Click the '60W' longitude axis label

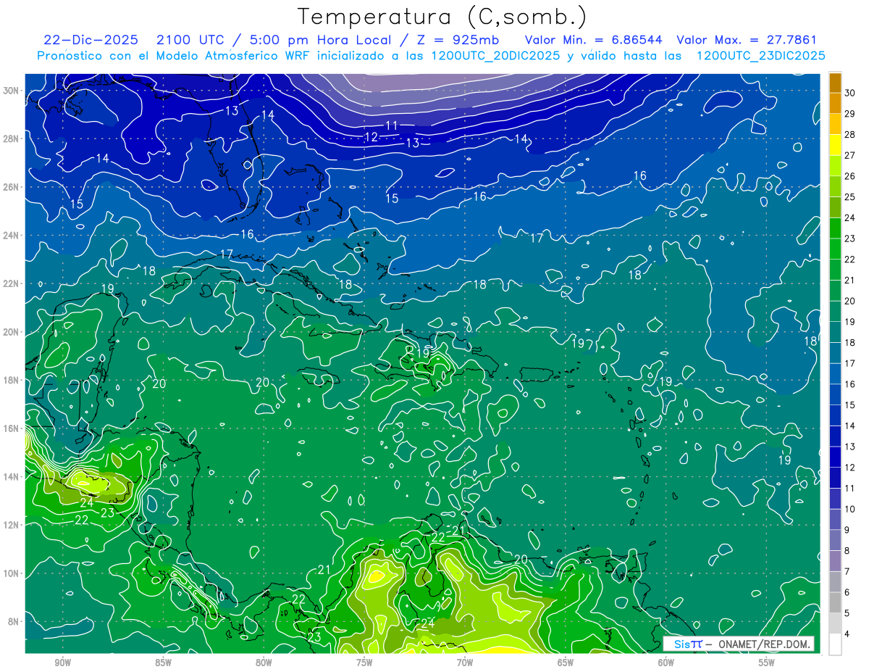click(x=666, y=663)
